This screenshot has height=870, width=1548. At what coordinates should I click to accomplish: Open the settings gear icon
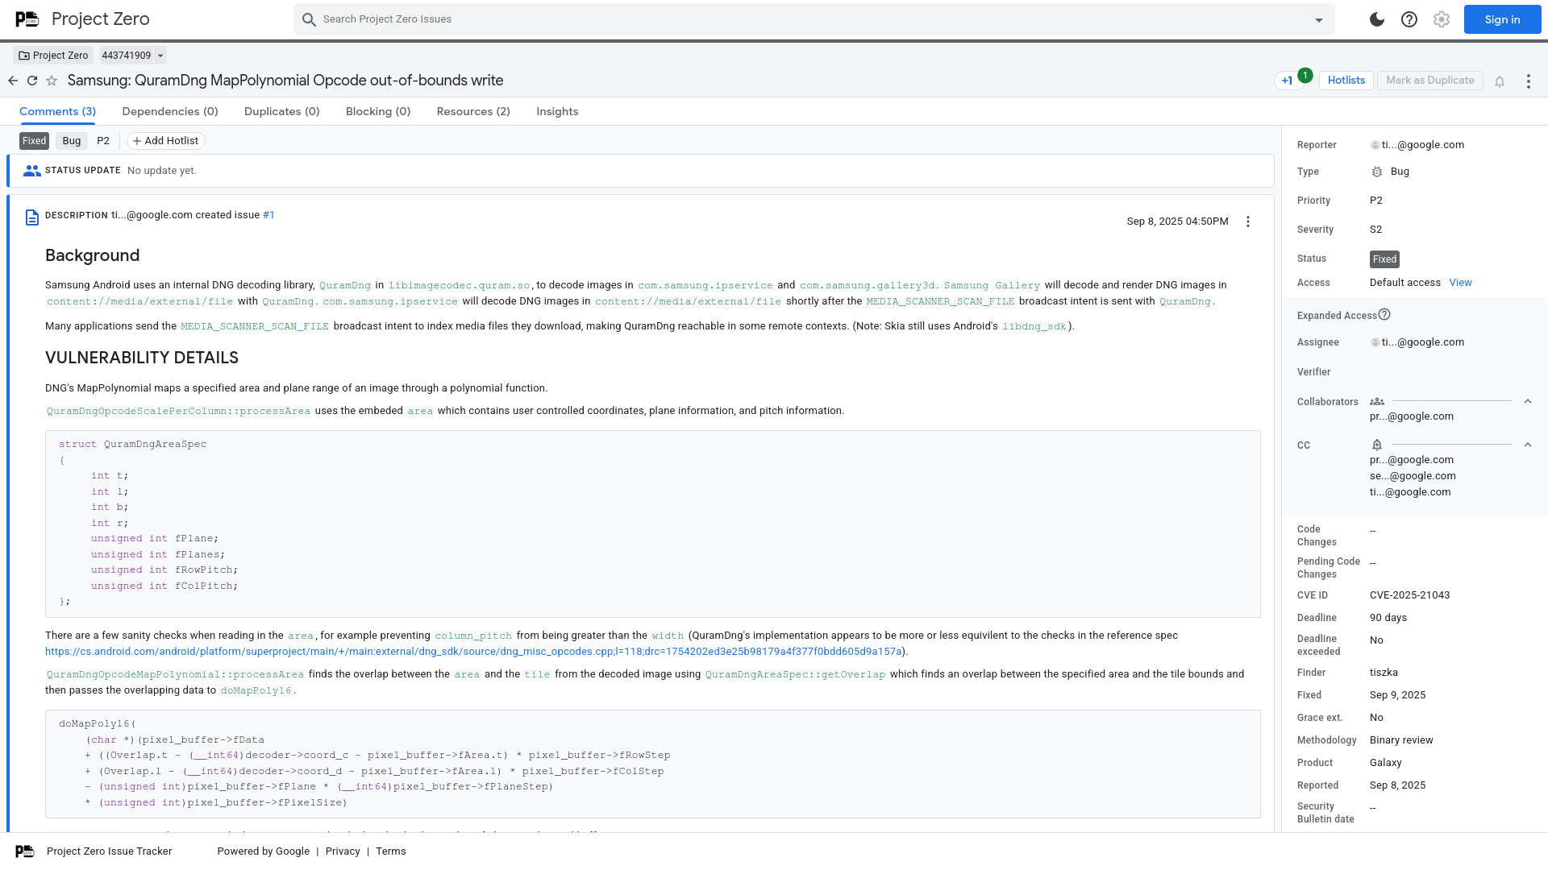1441,19
